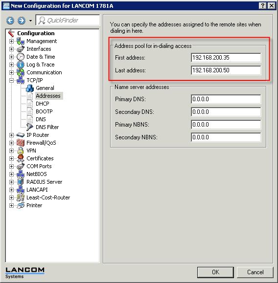The image size is (278, 283).
Task: Expand the Communication tree node
Action: 11,72
